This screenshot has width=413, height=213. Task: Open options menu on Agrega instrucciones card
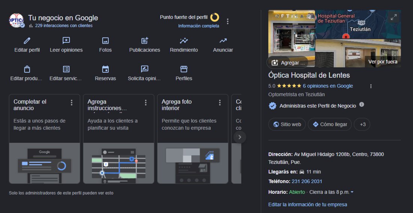click(x=146, y=102)
